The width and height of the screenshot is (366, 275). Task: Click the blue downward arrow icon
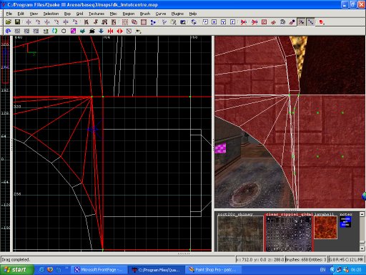pyautogui.click(x=101, y=31)
